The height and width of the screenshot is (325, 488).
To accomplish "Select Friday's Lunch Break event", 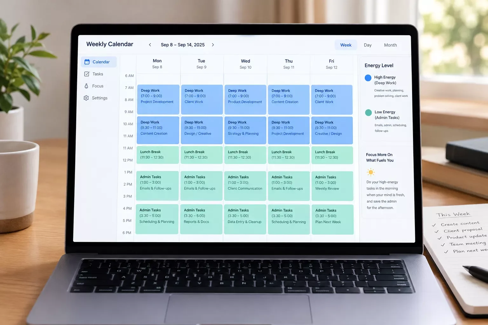I will tap(332, 155).
